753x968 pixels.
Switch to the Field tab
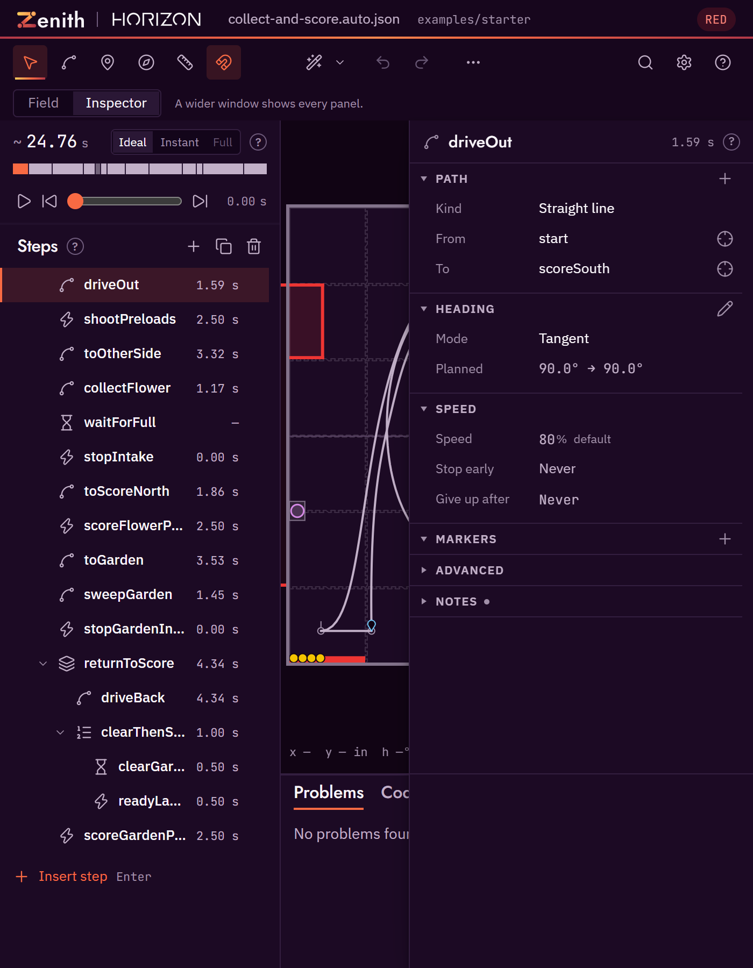tap(43, 103)
